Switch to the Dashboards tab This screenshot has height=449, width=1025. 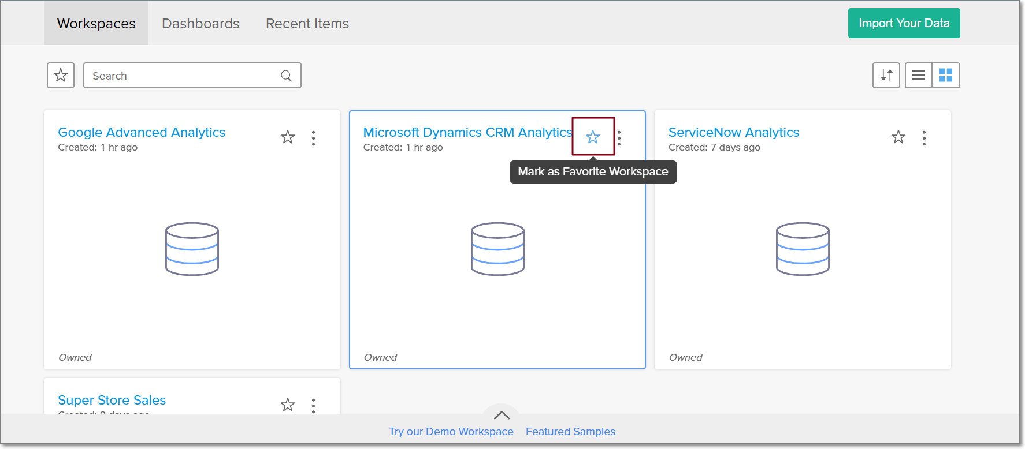(x=200, y=23)
